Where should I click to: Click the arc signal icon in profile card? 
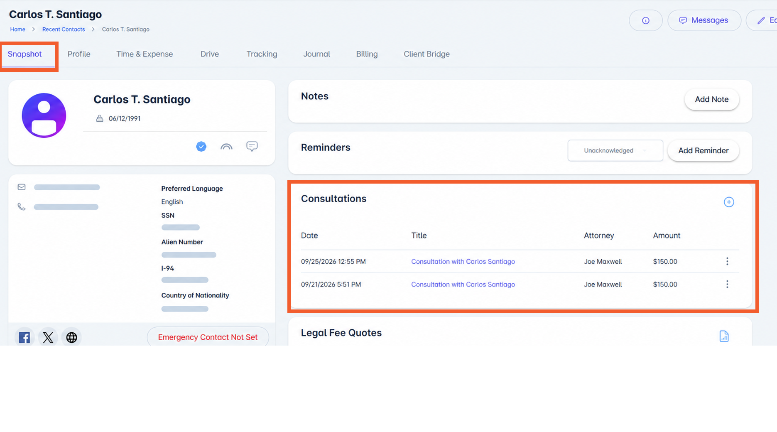(226, 147)
